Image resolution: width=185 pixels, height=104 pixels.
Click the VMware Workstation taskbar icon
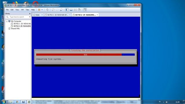coord(29,102)
